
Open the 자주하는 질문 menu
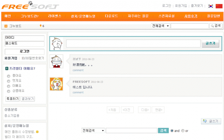(138, 16)
